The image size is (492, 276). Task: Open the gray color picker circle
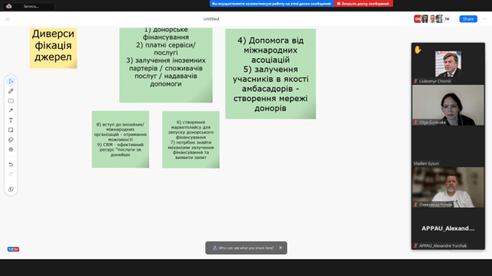(x=11, y=150)
